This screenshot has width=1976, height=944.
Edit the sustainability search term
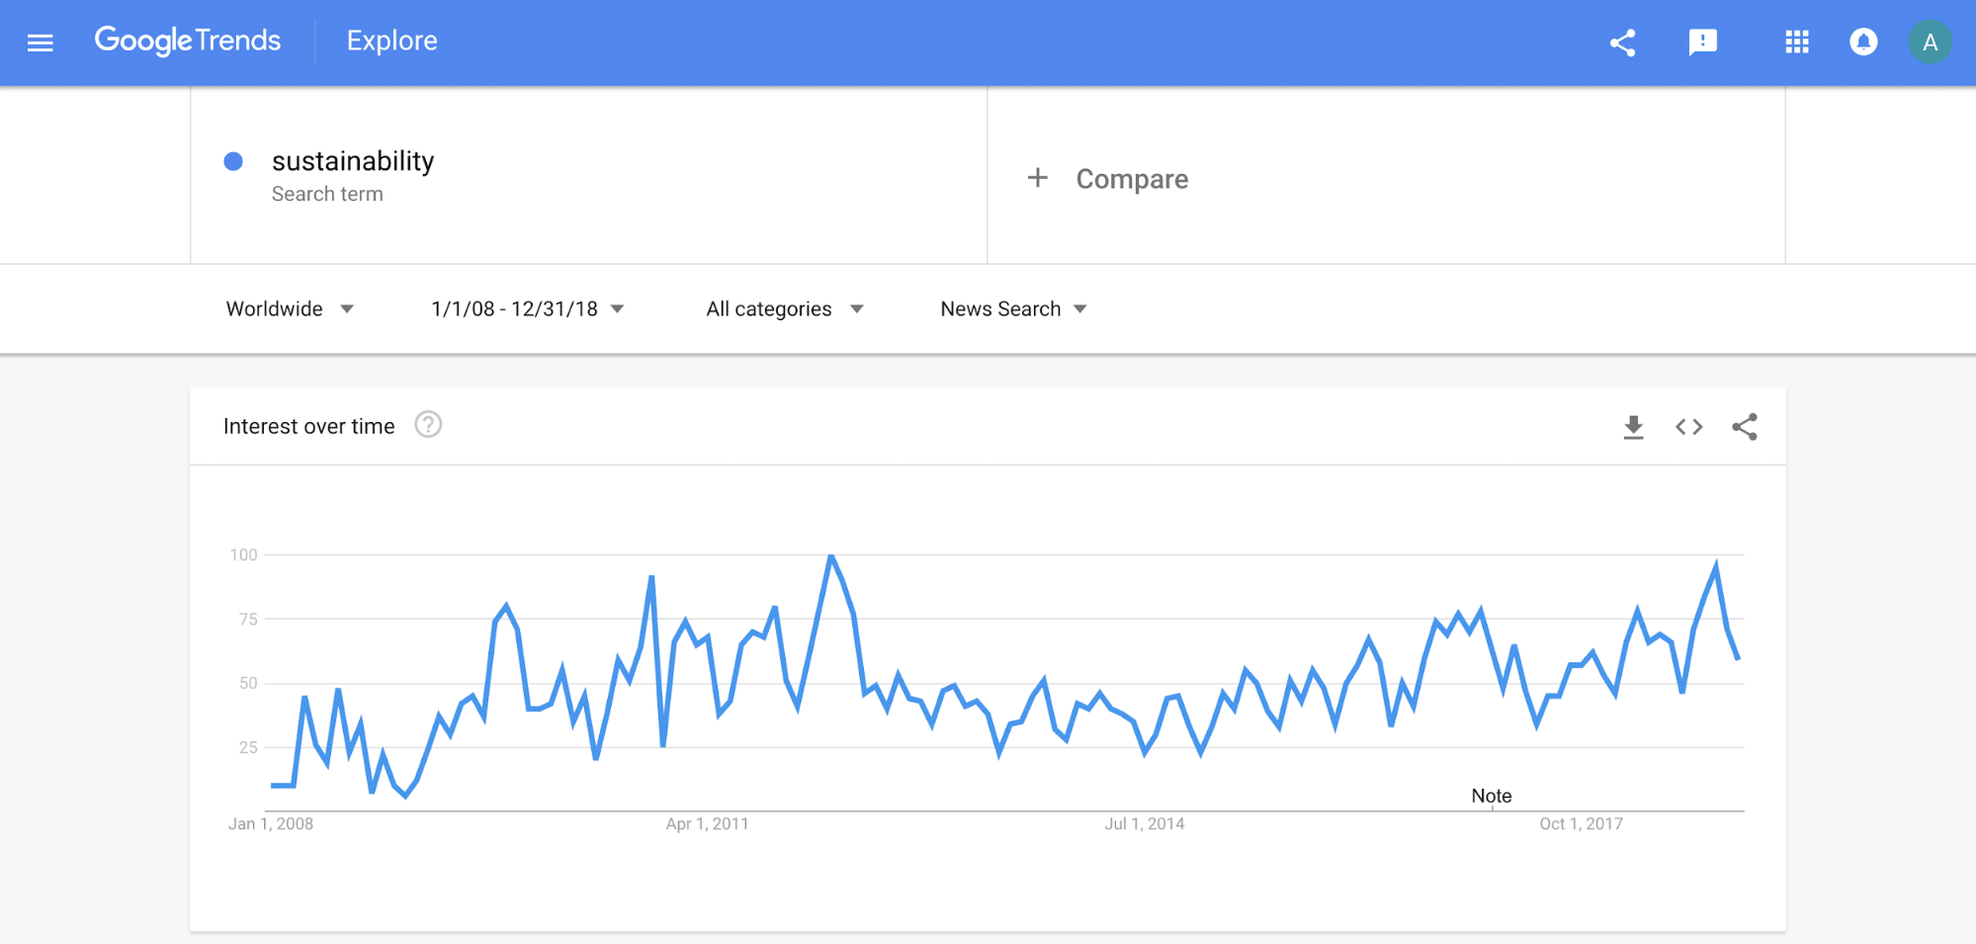[x=353, y=161]
